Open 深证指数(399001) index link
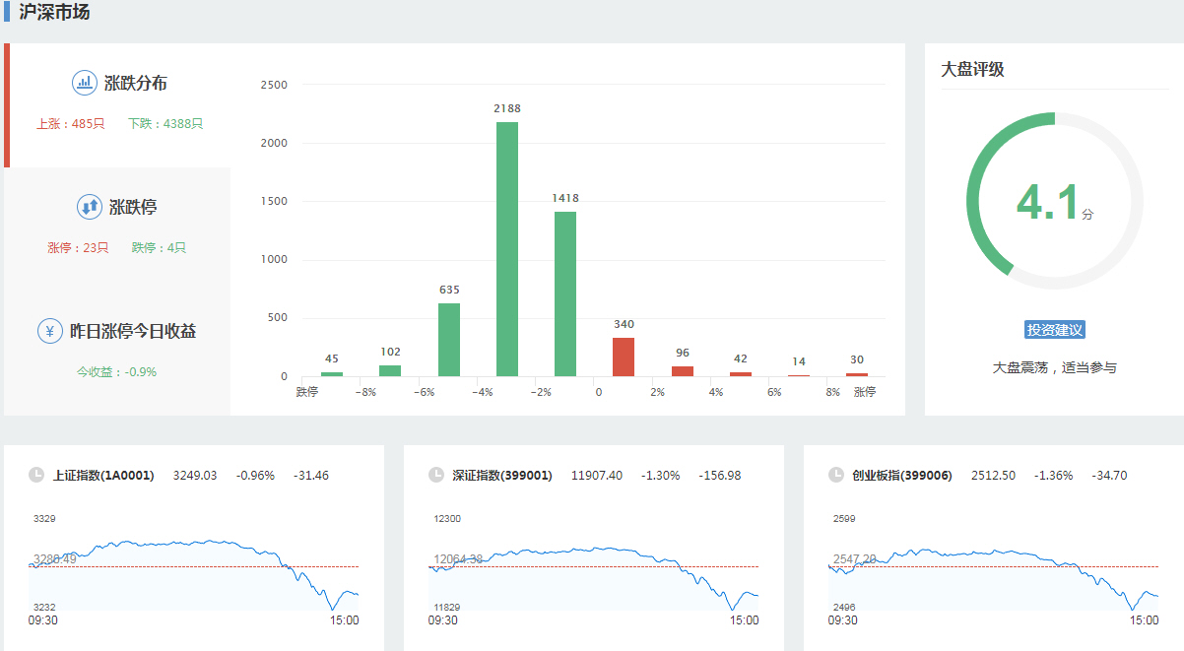This screenshot has width=1184, height=651. coord(502,476)
